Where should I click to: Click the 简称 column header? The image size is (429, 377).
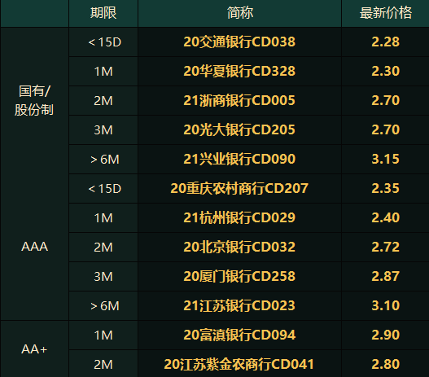click(x=239, y=13)
